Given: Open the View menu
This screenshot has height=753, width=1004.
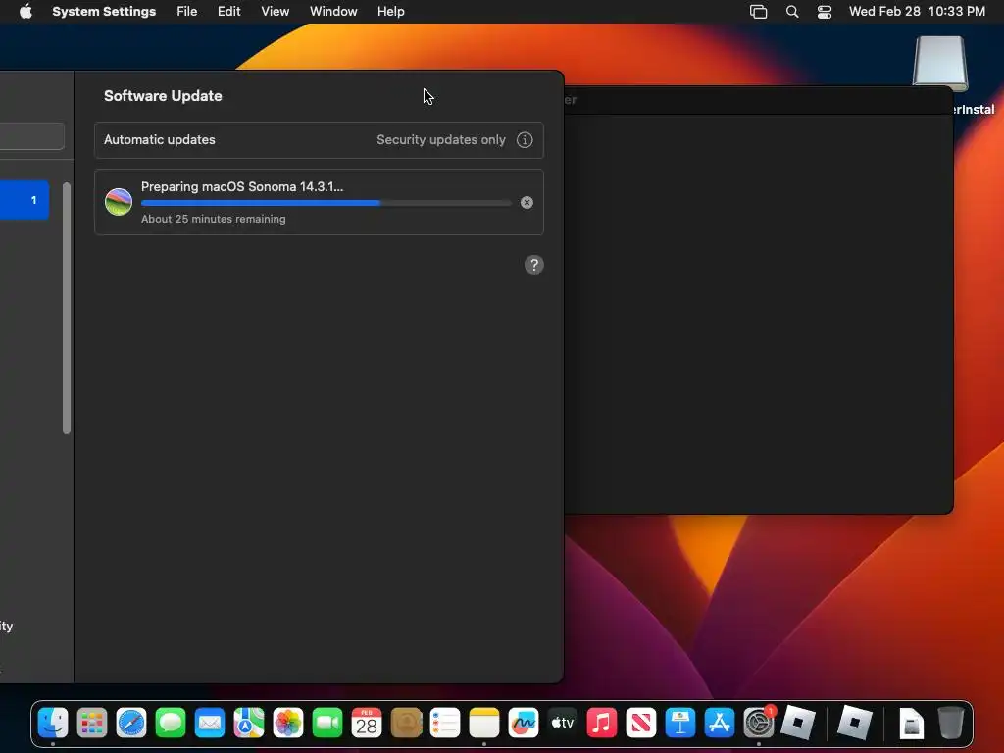Looking at the screenshot, I should coord(275,12).
